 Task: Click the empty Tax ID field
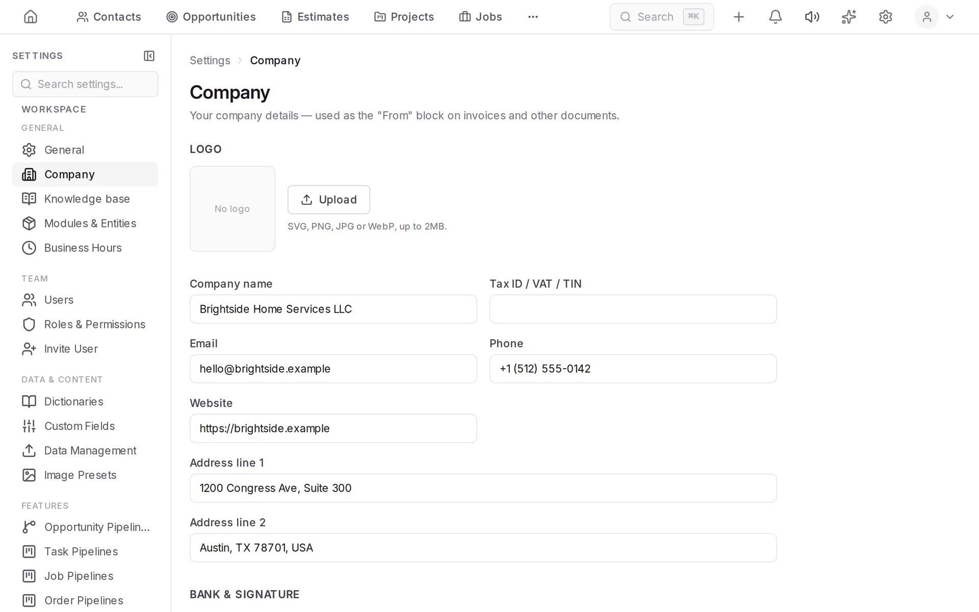(x=633, y=309)
